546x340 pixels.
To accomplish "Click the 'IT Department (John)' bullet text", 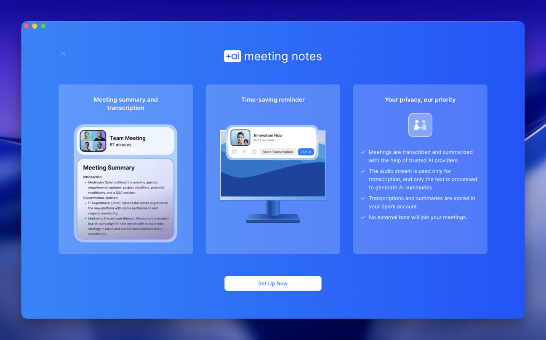I will click(128, 208).
